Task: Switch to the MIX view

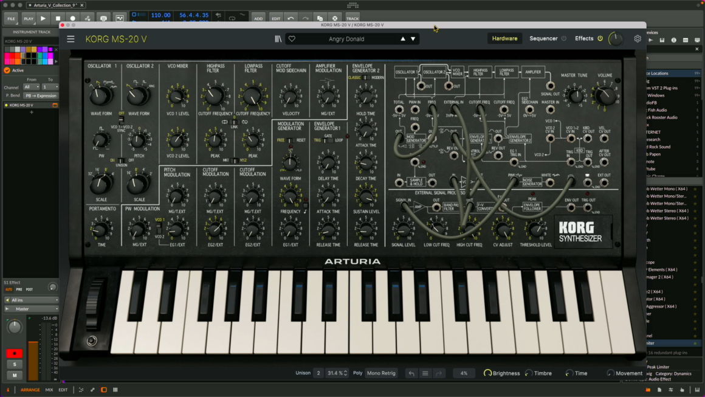Action: click(49, 390)
